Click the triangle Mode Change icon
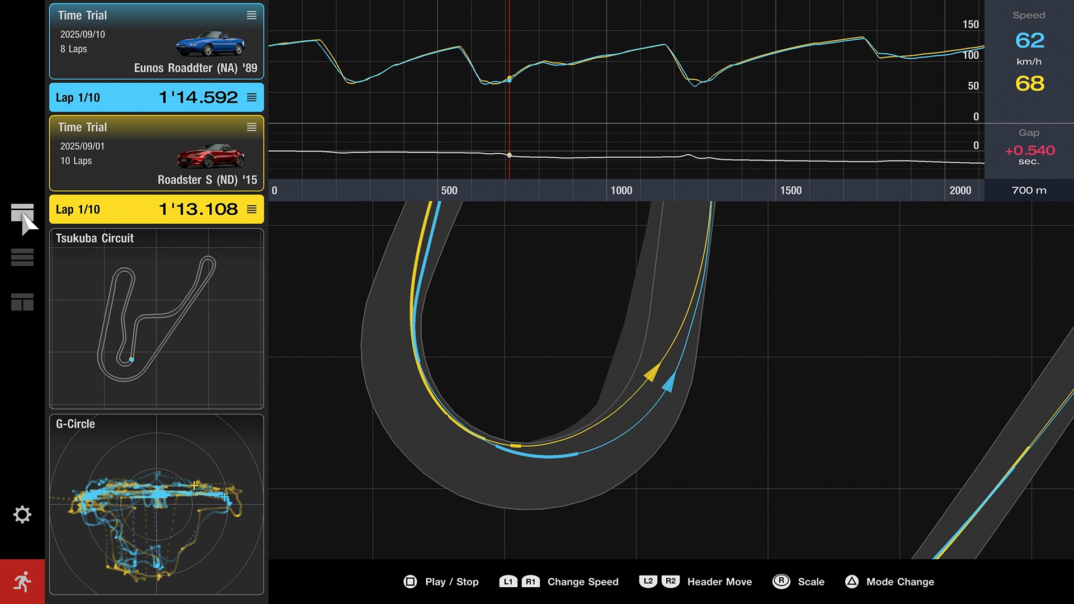 point(852,582)
